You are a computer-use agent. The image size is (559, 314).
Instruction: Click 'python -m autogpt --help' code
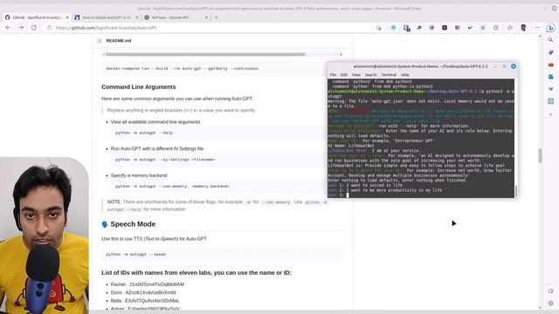click(143, 133)
